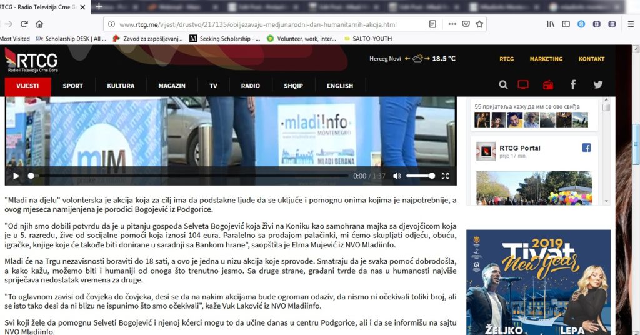Image resolution: width=640 pixels, height=335 pixels.
Task: Toggle reader view in address bar
Action: [433, 24]
